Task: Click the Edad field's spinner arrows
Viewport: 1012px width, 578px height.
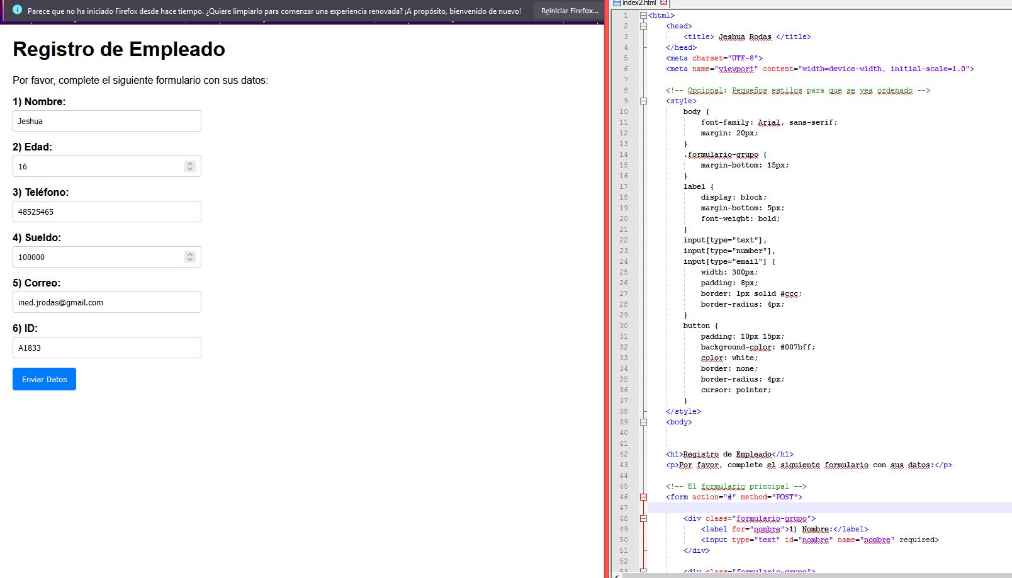Action: 190,166
